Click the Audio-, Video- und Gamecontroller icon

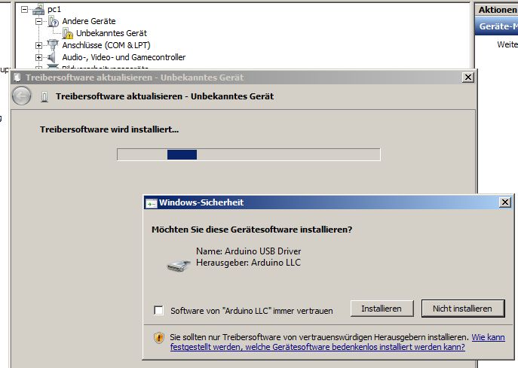coord(53,57)
